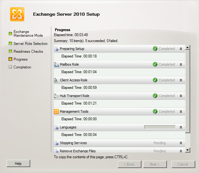Collapse the Client Access Role section
199x173 pixels.
point(181,80)
